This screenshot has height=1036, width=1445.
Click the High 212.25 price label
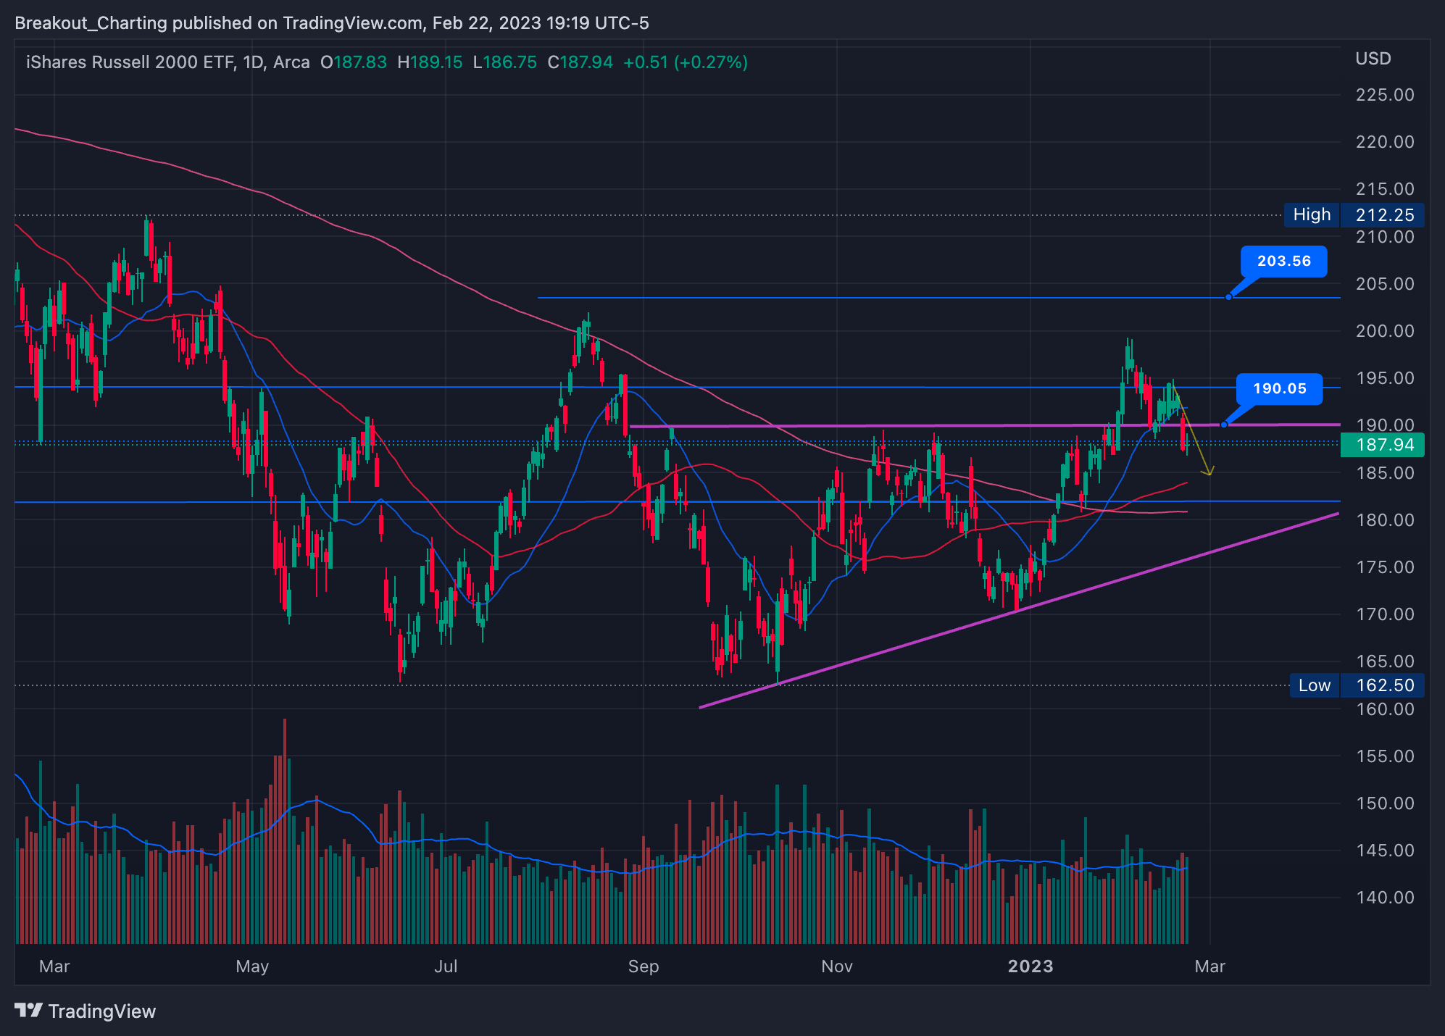[x=1353, y=214]
